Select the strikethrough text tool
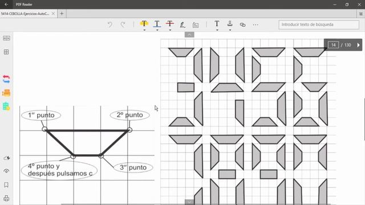365x205 pixels. [x=170, y=23]
